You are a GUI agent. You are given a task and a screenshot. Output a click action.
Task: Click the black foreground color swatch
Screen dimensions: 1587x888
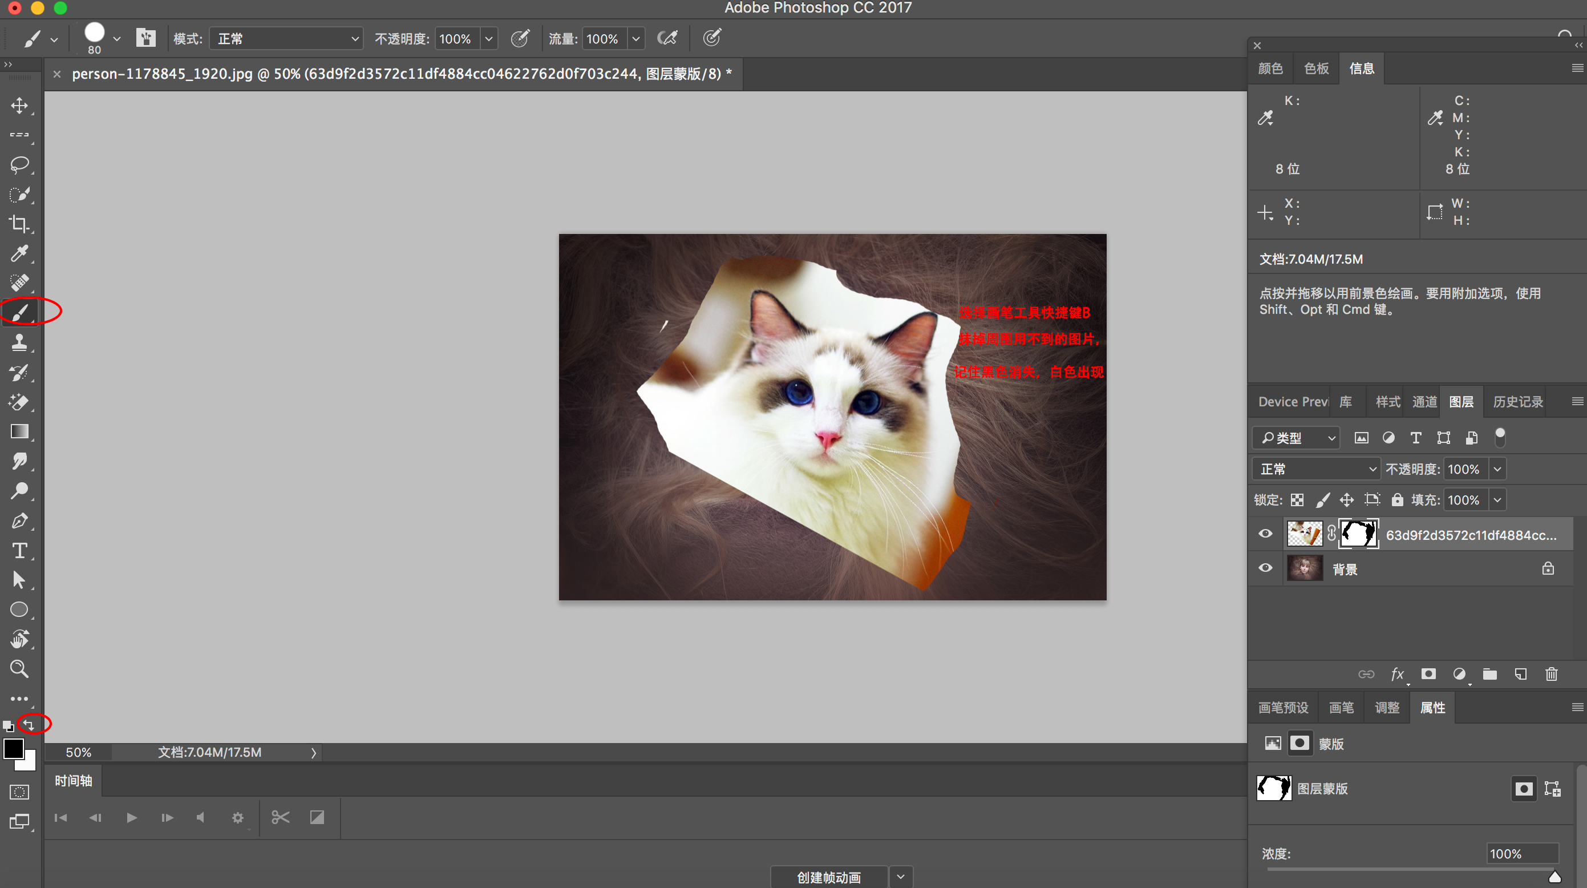13,748
